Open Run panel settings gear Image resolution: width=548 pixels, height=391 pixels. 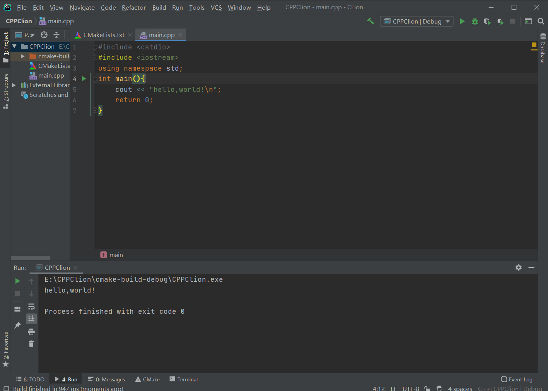point(519,267)
